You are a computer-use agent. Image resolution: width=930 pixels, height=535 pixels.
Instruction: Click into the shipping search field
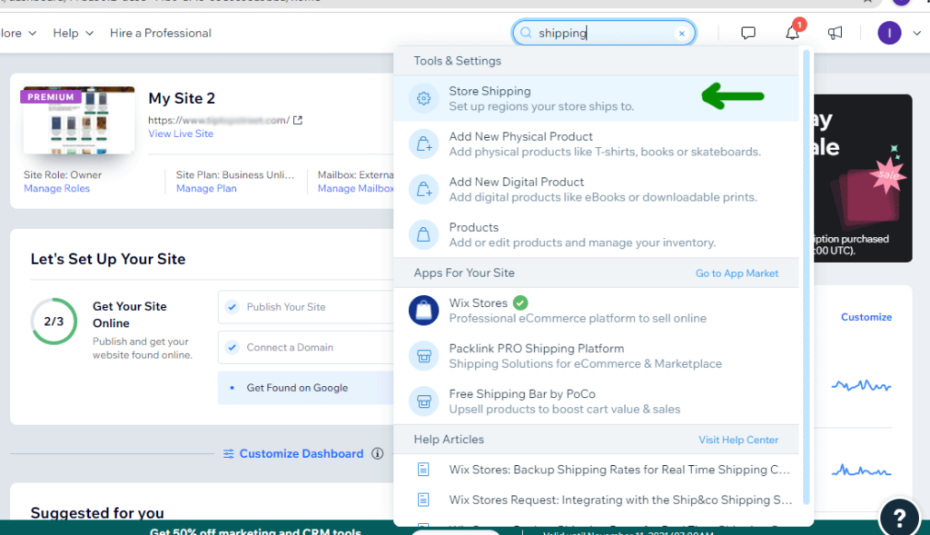point(604,33)
